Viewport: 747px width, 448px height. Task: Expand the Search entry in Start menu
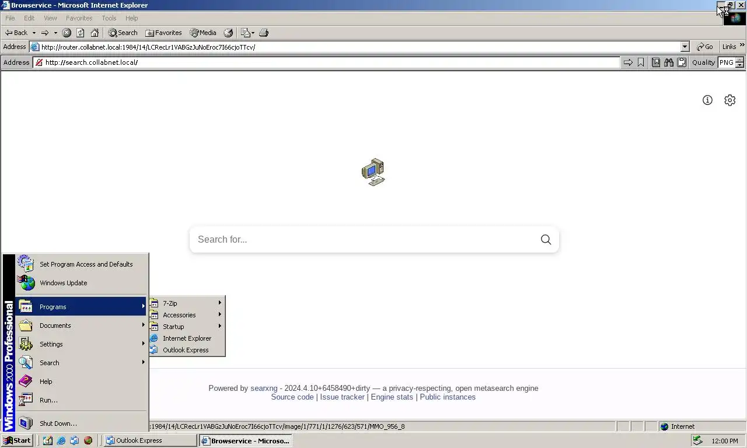coord(82,363)
